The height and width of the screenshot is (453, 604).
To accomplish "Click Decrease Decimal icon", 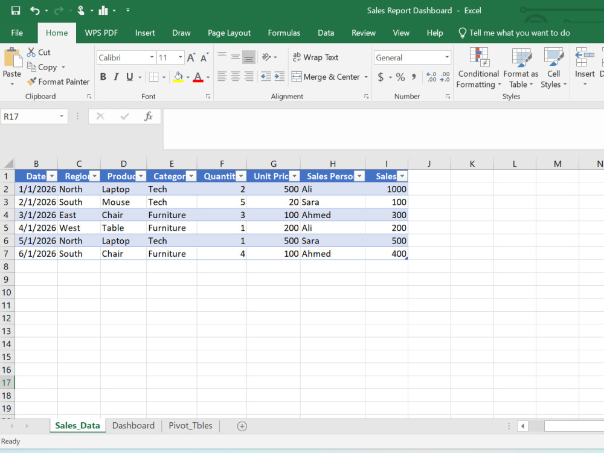I will coord(445,77).
